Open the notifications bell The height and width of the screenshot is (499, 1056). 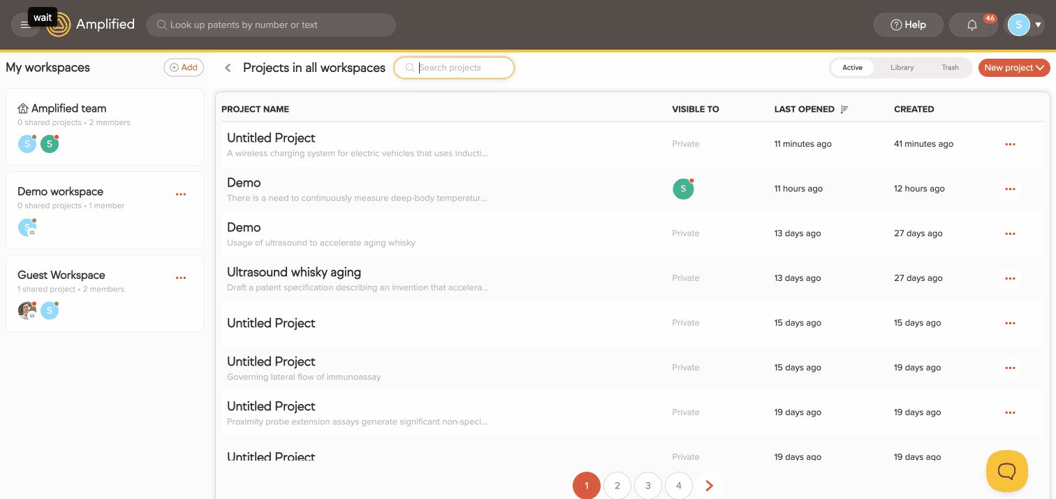(x=972, y=24)
